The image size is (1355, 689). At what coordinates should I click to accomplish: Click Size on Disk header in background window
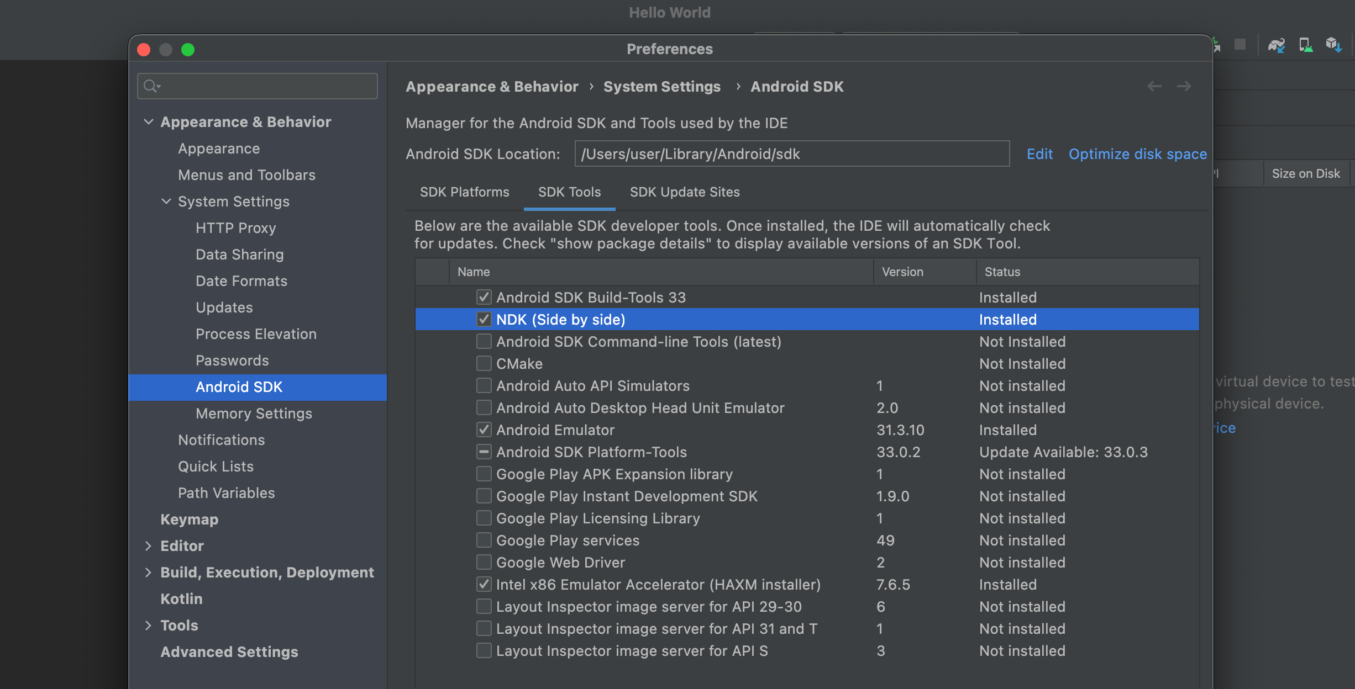(1306, 173)
